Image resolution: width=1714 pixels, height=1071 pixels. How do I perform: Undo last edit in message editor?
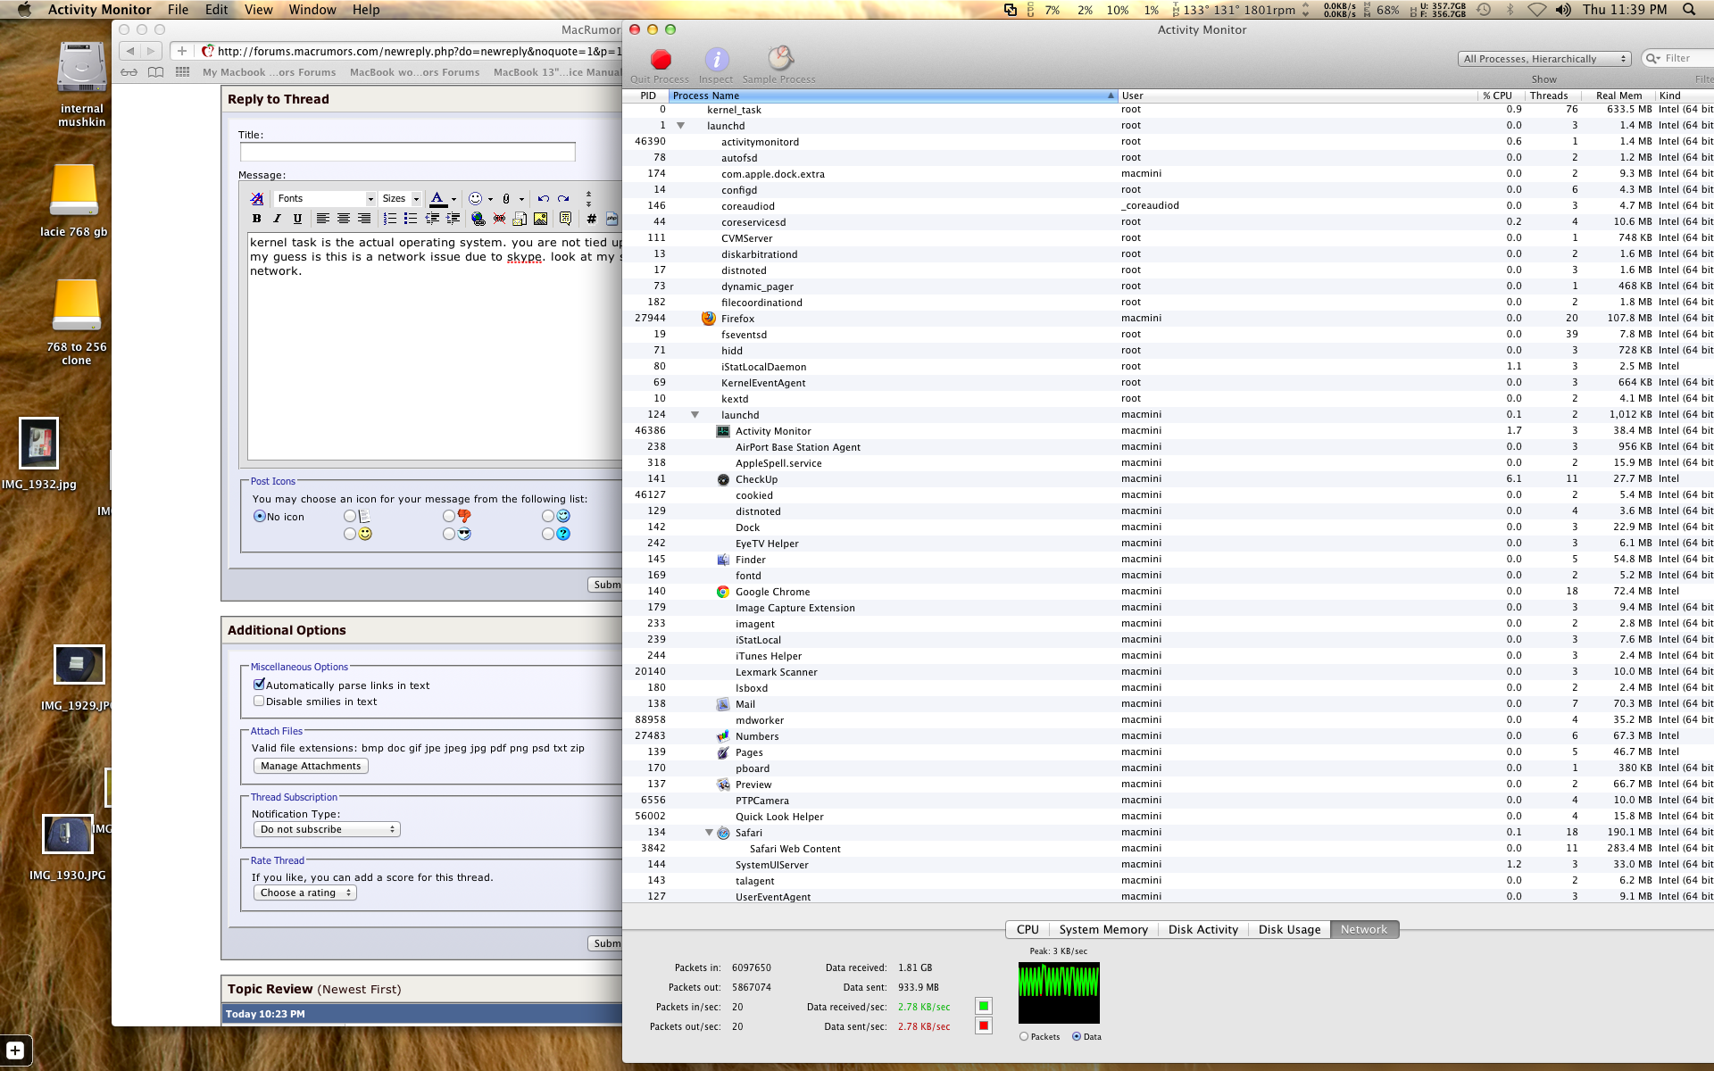[543, 199]
